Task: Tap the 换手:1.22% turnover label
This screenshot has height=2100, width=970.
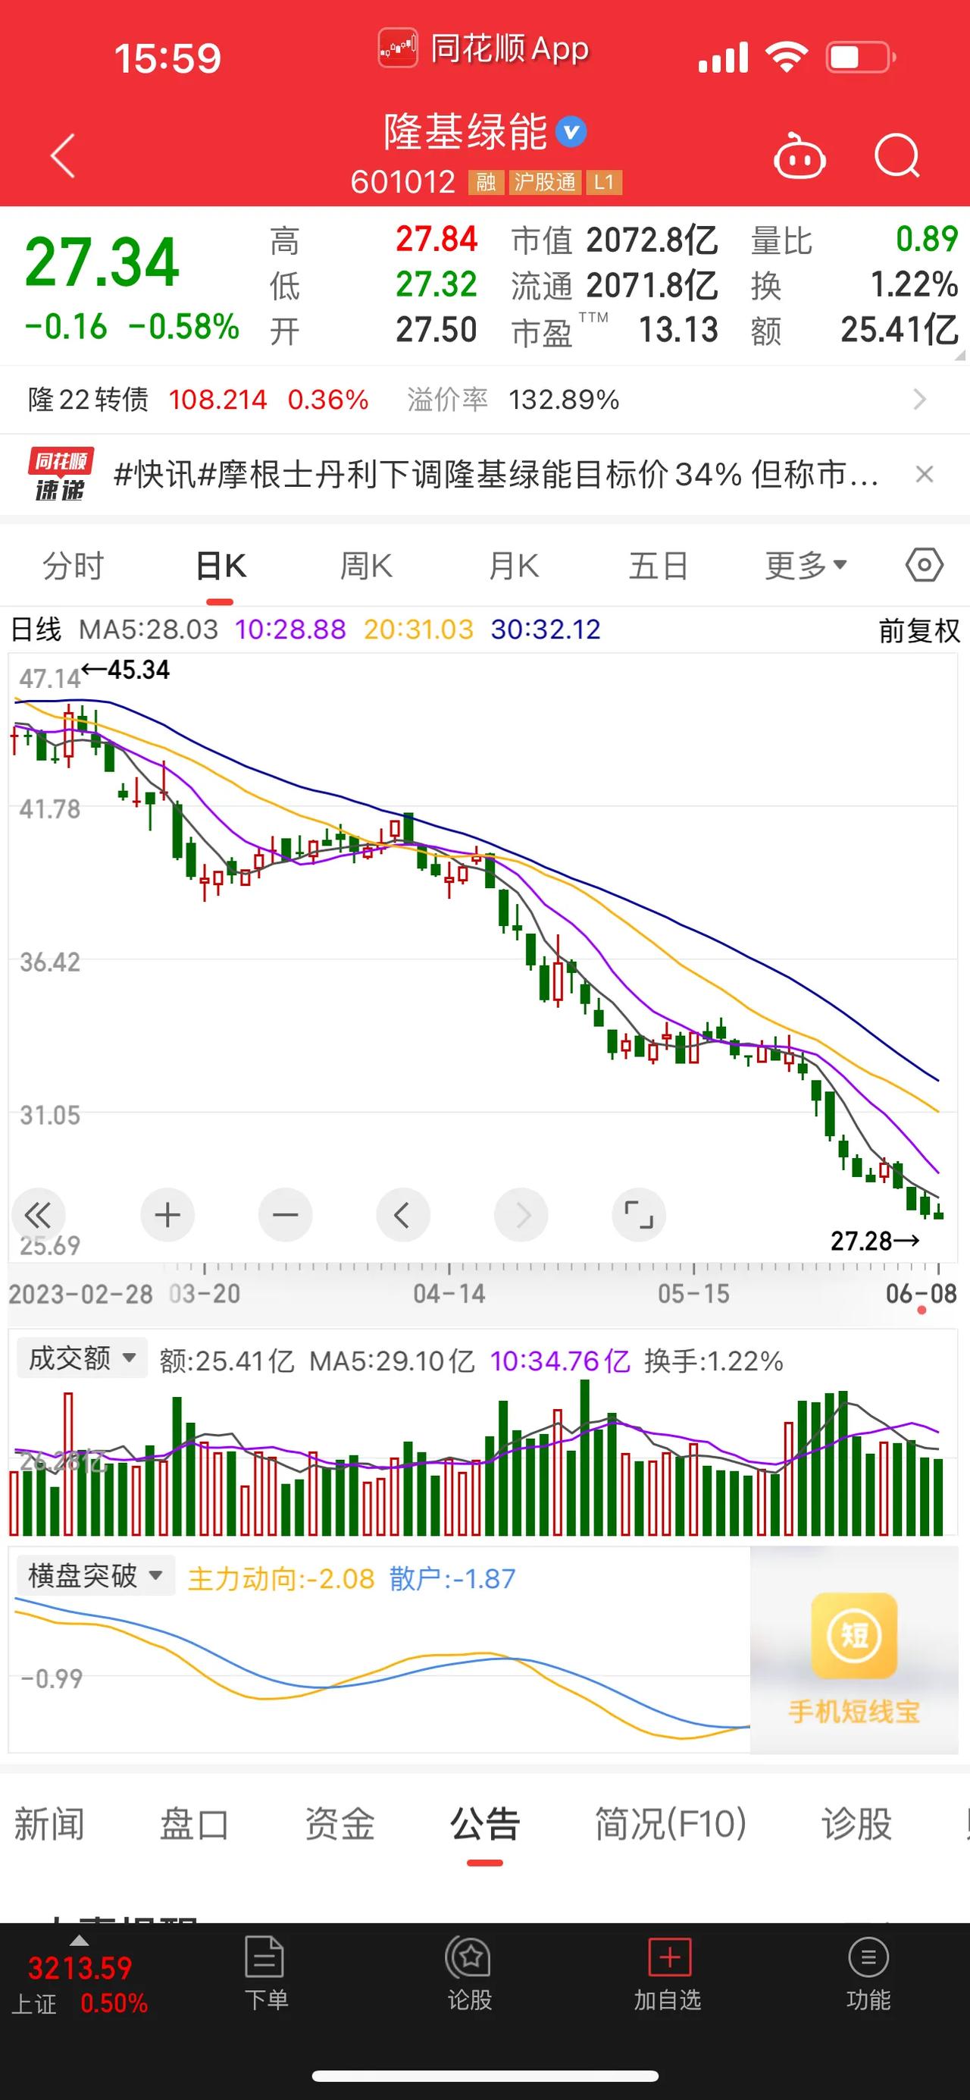Action: click(713, 1361)
